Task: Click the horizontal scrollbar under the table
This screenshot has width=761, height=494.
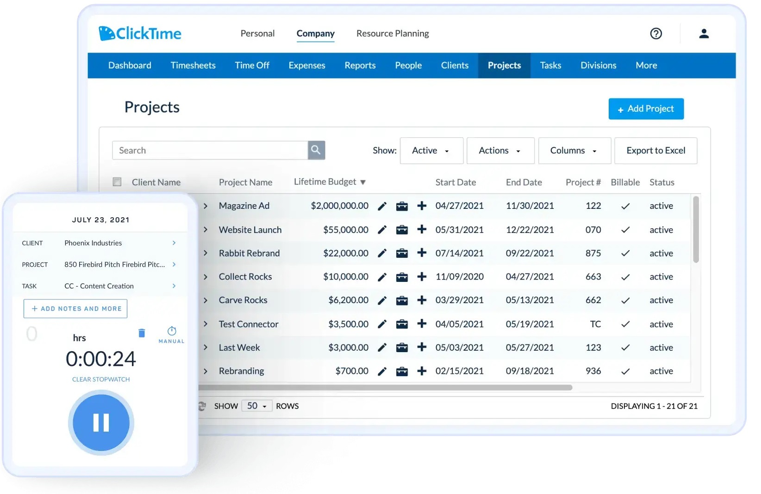Action: (385, 388)
